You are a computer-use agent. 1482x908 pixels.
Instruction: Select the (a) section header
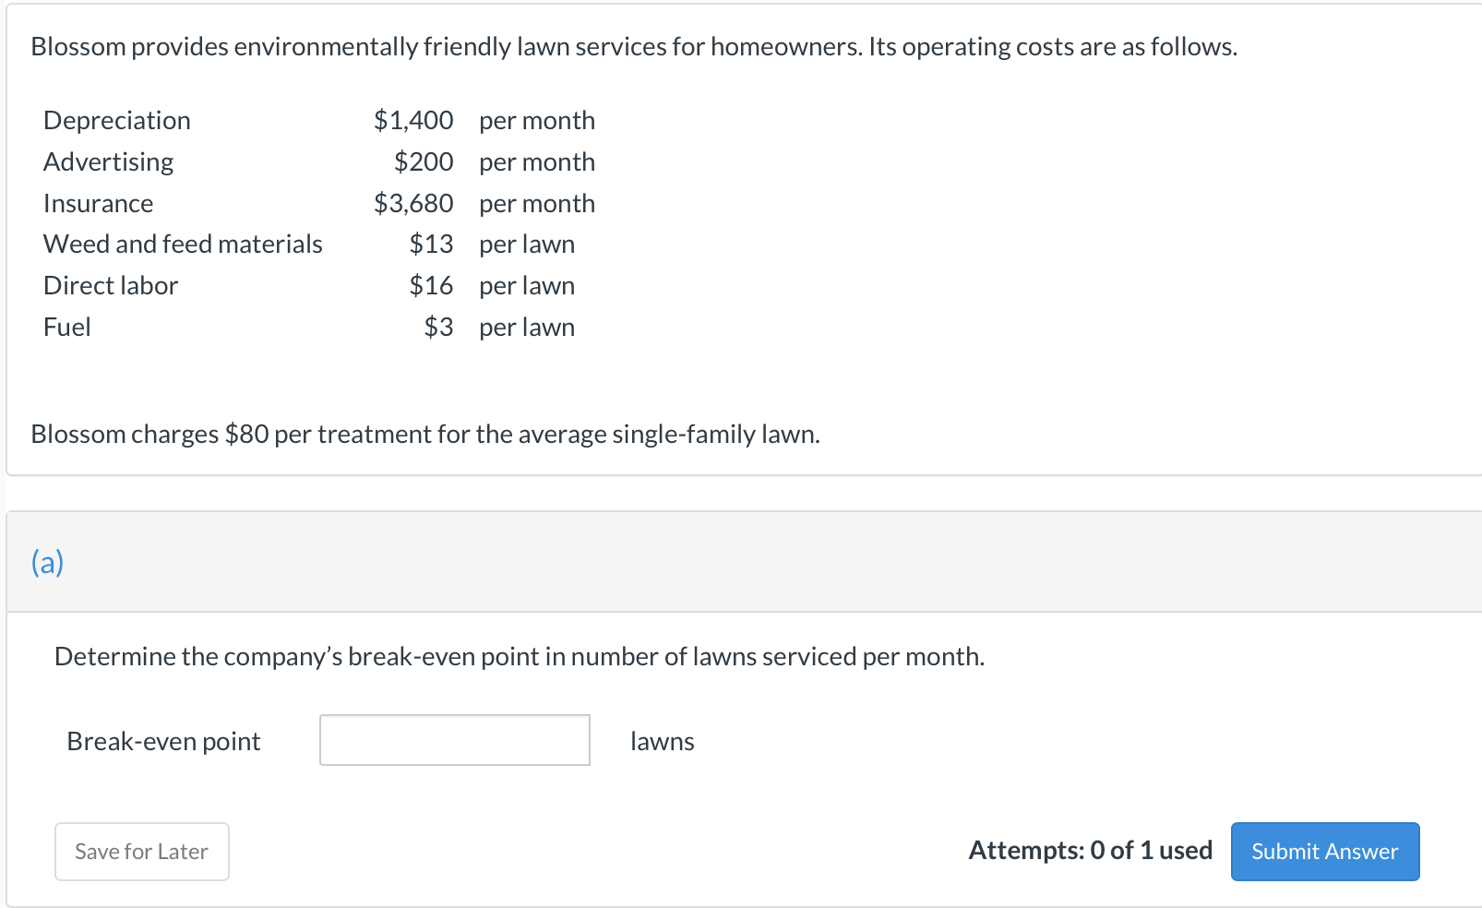pyautogui.click(x=47, y=562)
